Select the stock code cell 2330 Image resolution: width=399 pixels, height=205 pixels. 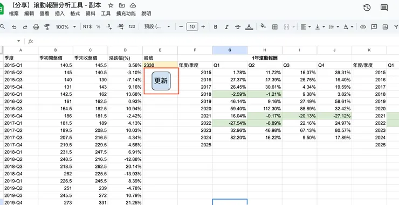[x=160, y=65]
